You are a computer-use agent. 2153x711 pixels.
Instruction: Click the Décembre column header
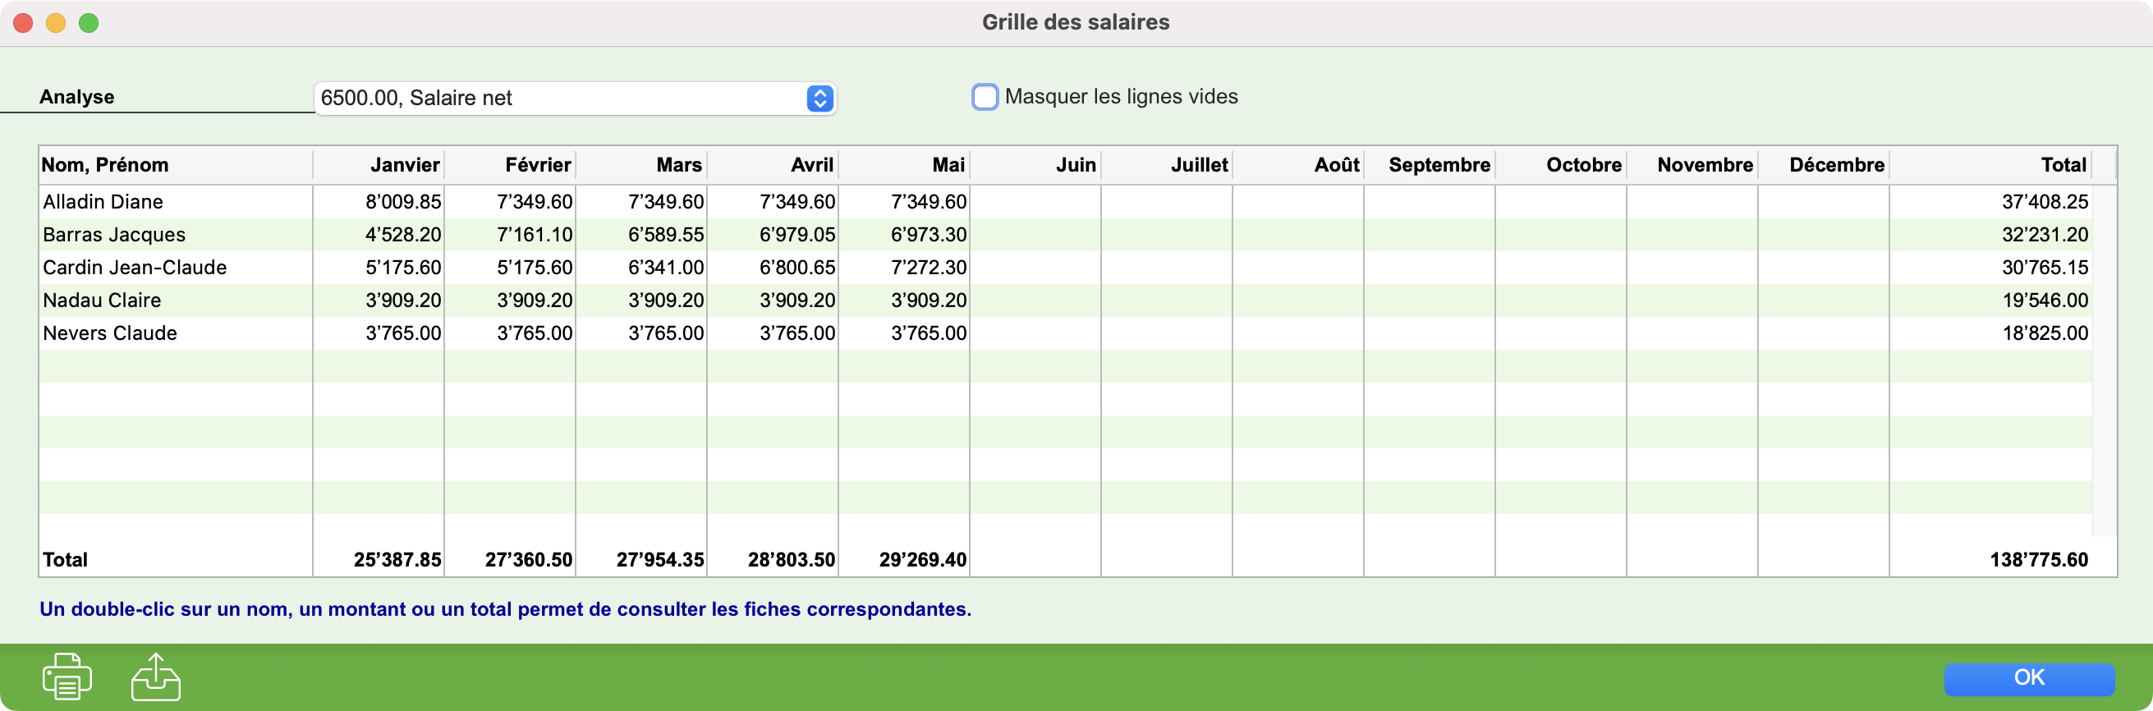(1823, 164)
